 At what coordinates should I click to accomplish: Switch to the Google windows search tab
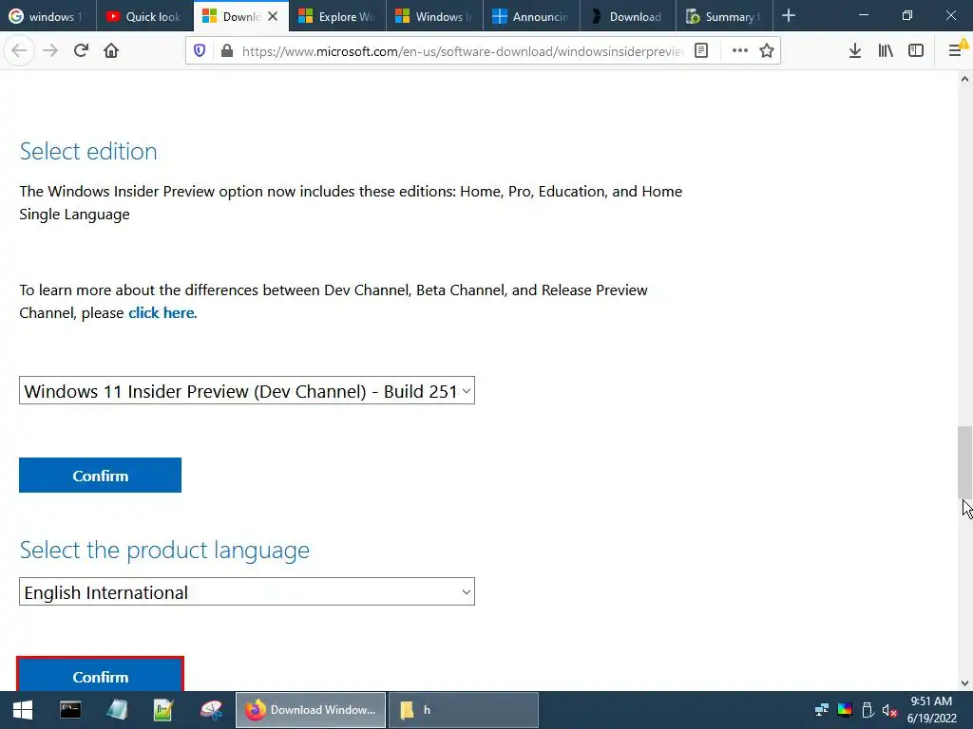48,16
